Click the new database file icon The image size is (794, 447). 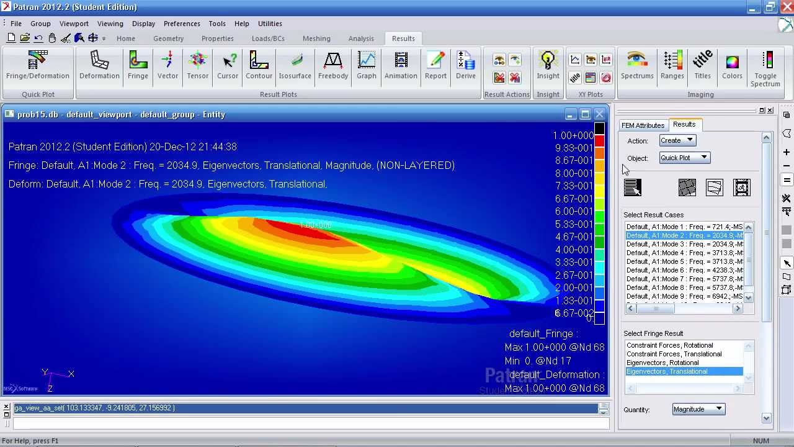11,38
